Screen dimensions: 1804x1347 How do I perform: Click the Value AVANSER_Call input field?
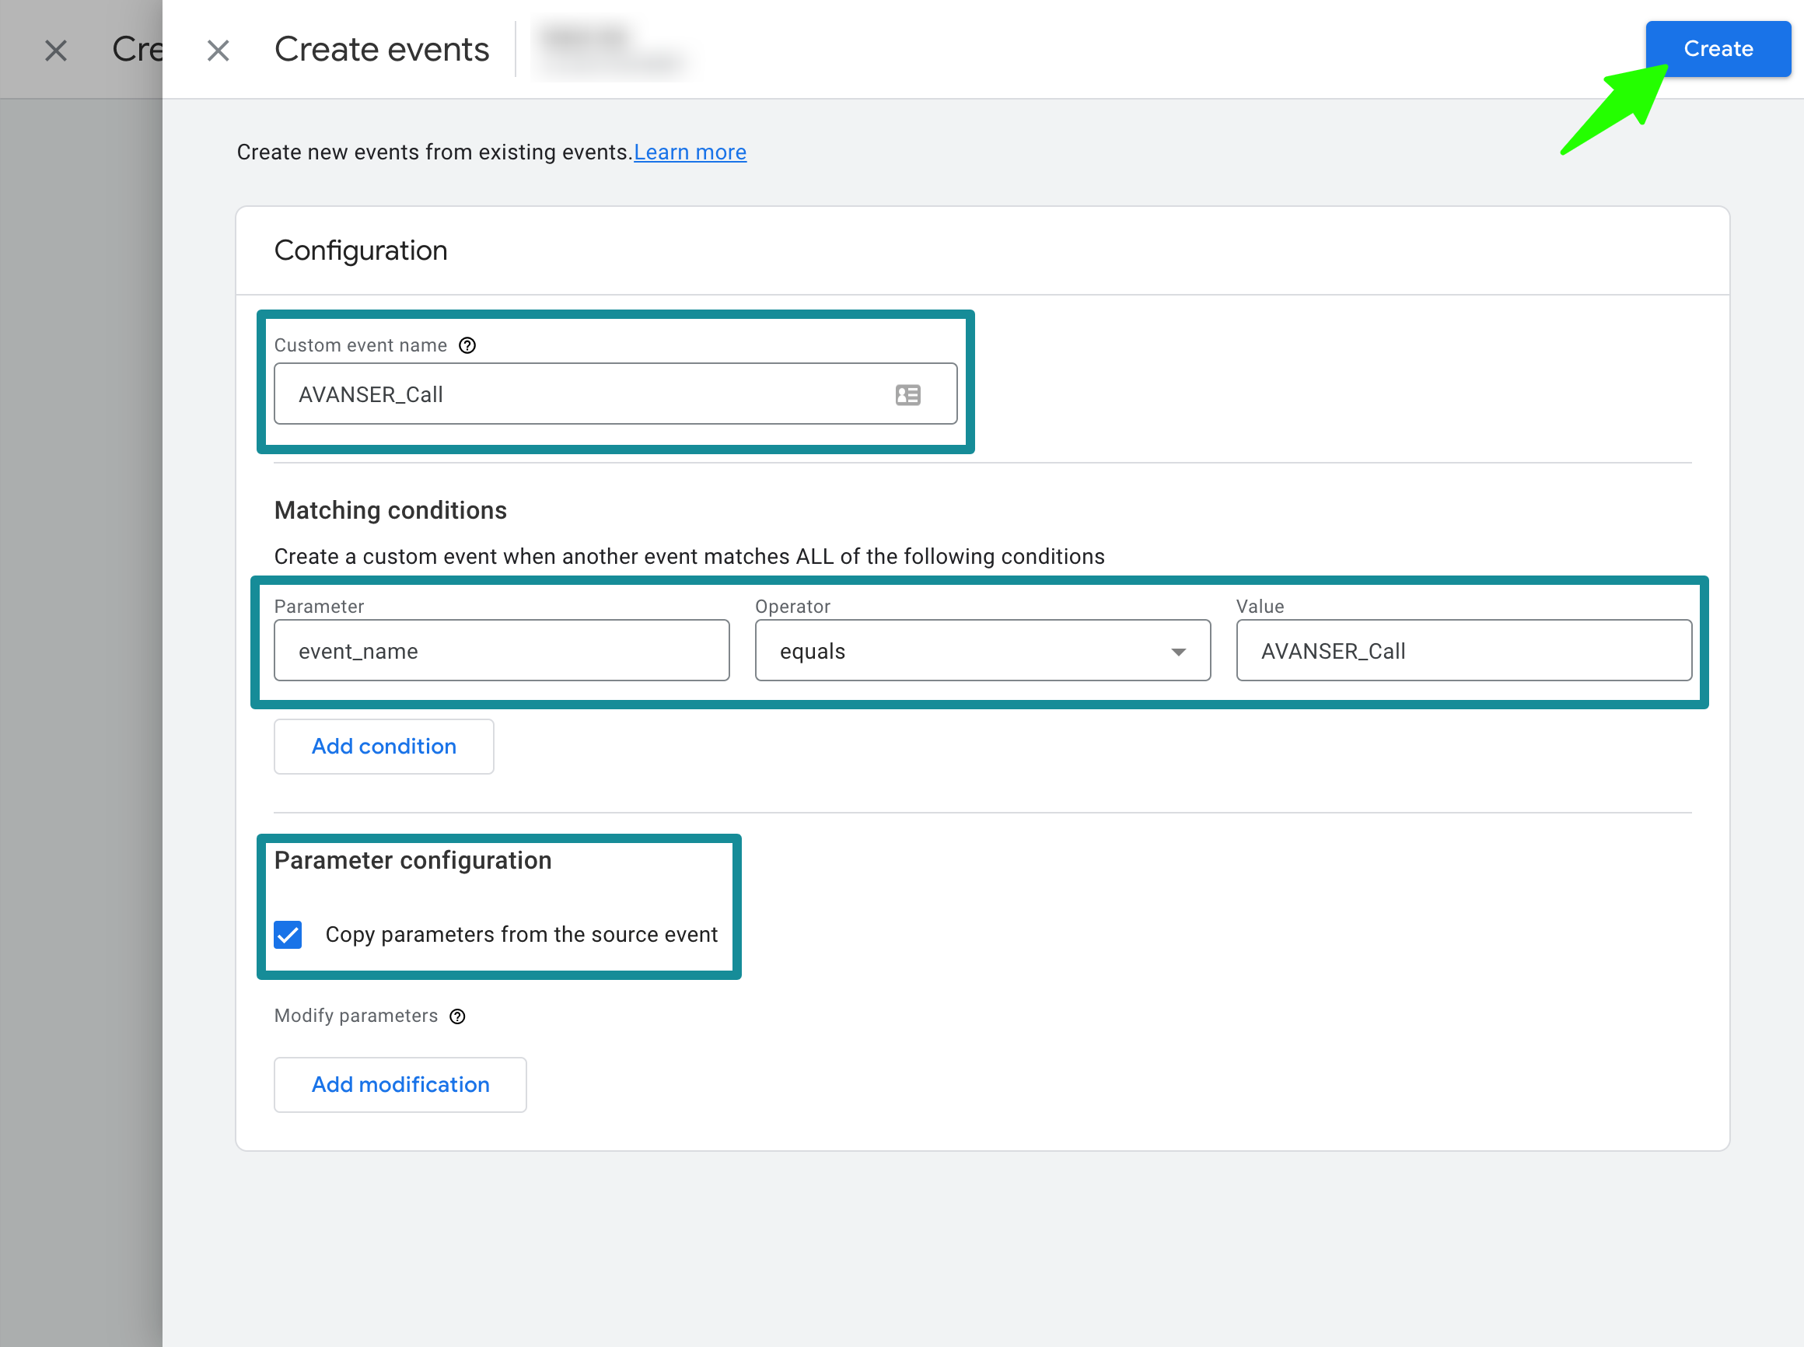coord(1463,651)
